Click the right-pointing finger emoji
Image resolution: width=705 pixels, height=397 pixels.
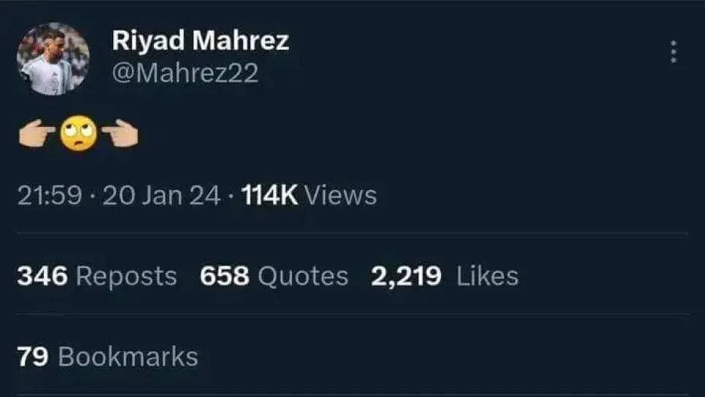37,133
